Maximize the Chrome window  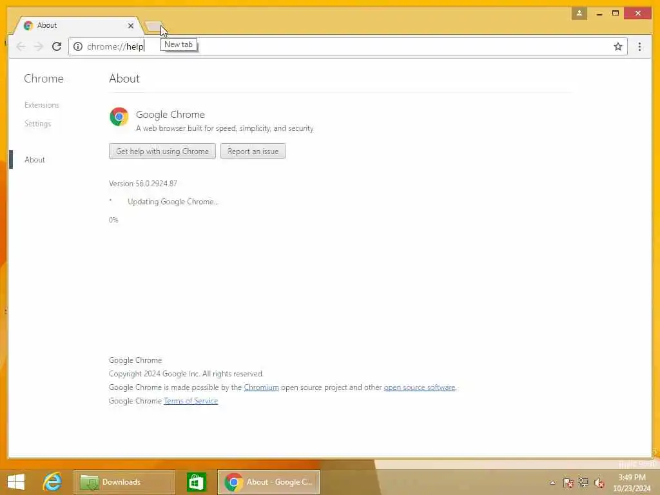click(x=616, y=14)
